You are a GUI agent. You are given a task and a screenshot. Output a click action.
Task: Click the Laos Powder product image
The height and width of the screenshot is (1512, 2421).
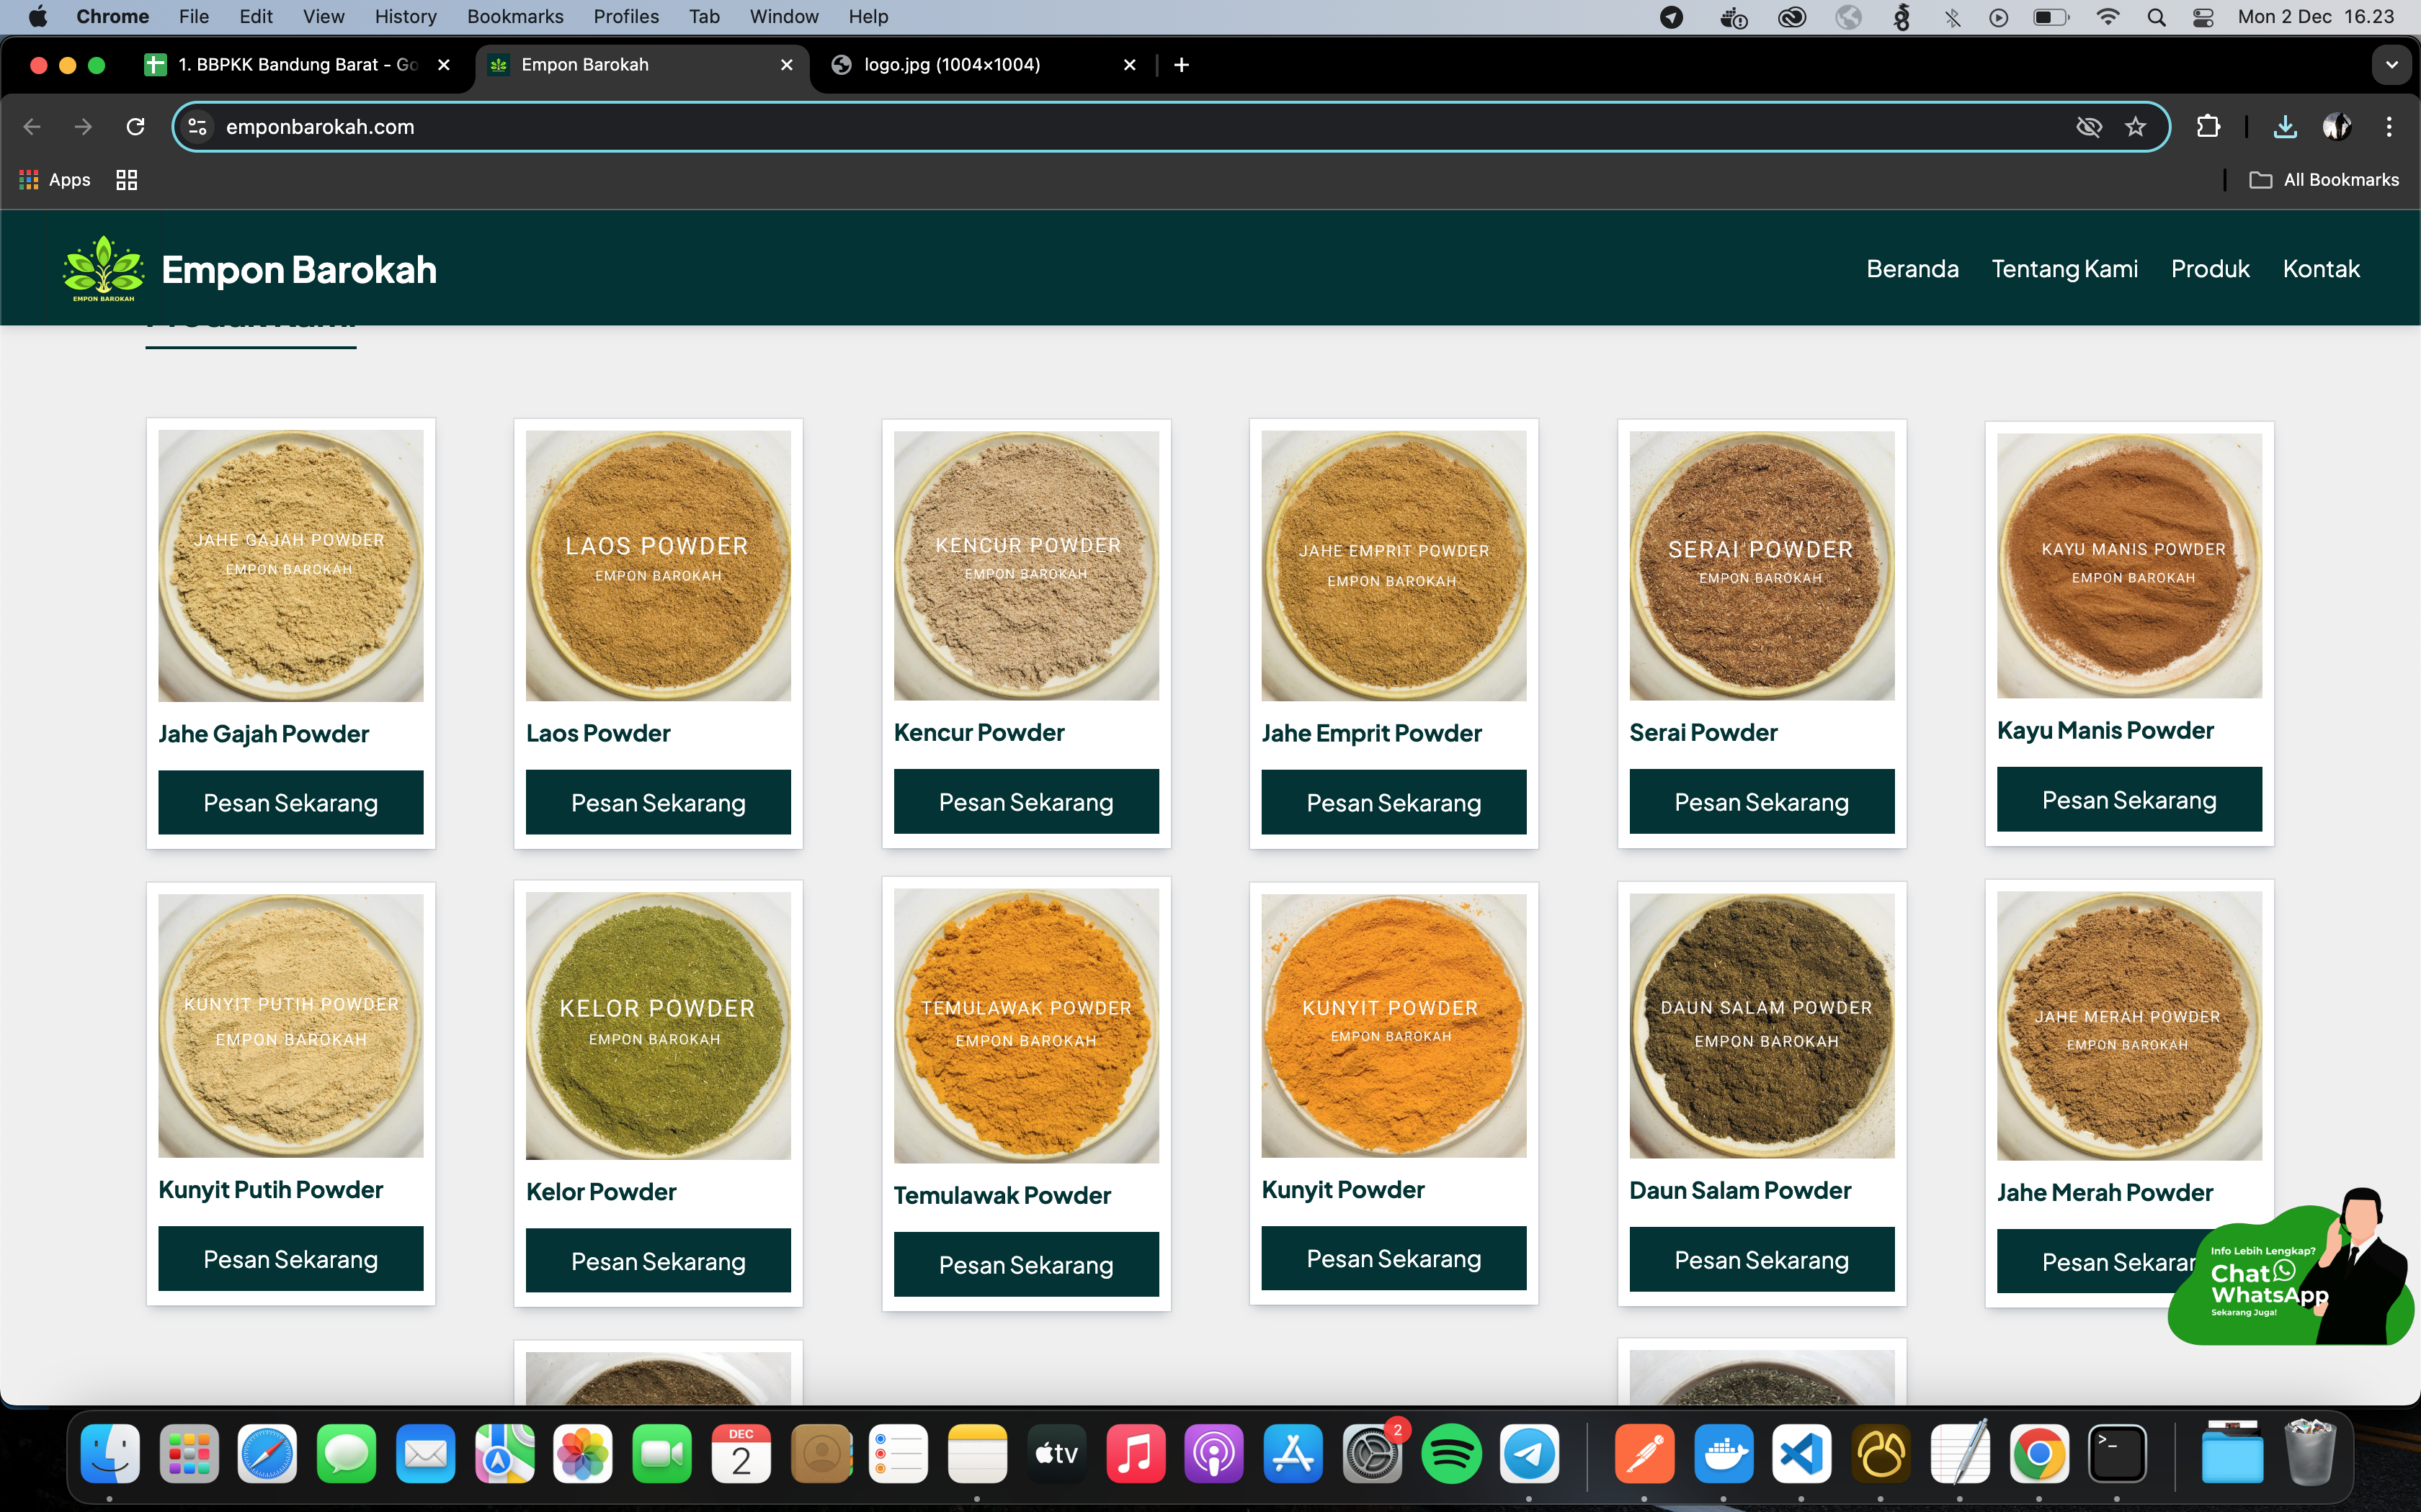point(659,566)
